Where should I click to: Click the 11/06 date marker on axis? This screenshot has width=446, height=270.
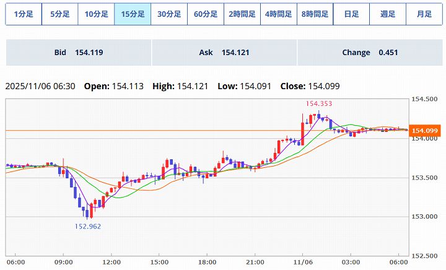pos(302,262)
